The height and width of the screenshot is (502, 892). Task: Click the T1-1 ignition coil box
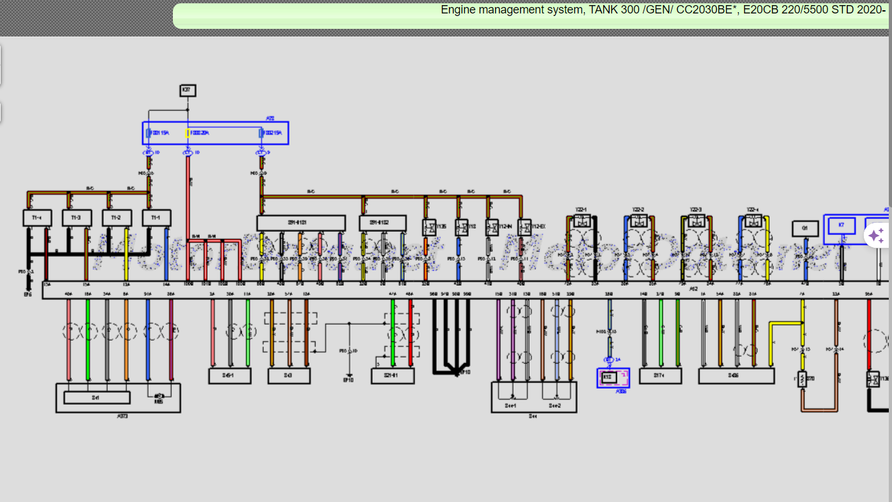156,218
